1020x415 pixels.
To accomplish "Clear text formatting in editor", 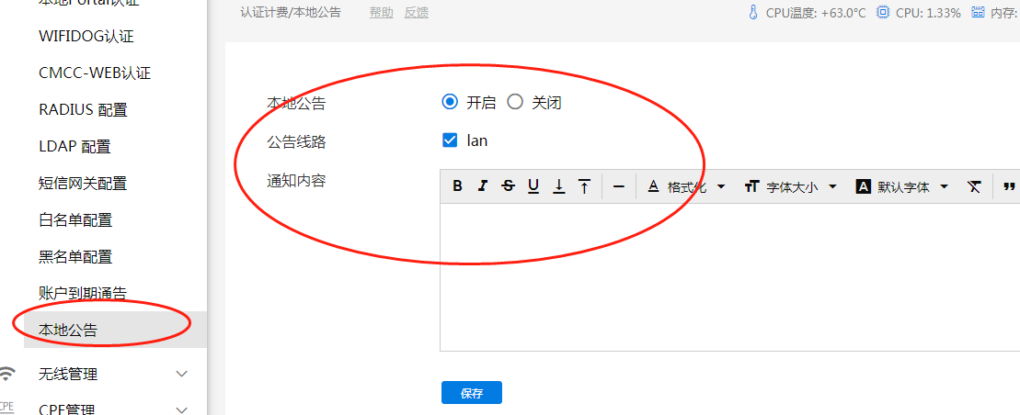I will 974,186.
